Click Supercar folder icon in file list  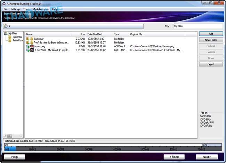pyautogui.click(x=32, y=39)
